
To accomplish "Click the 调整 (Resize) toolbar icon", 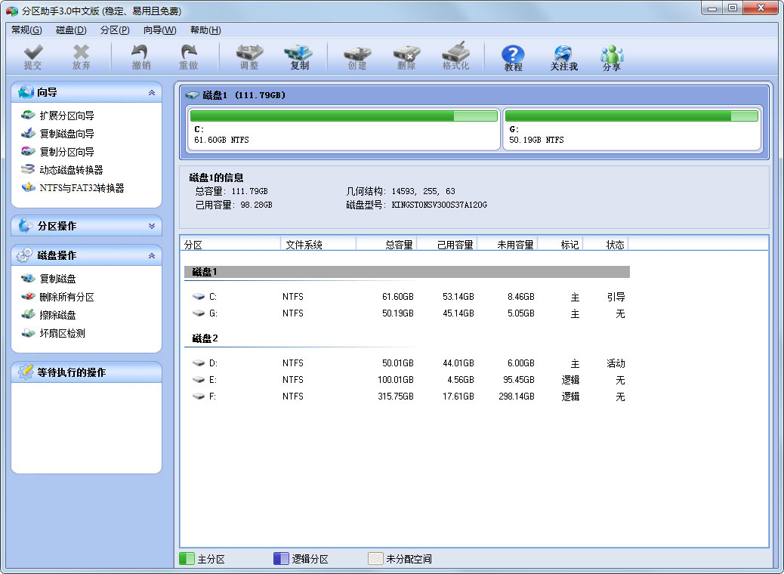I will 248,57.
